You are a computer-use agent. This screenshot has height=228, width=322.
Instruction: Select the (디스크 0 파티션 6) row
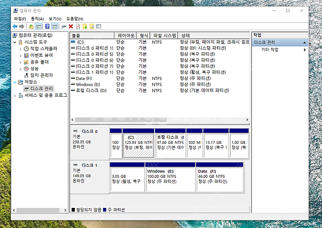point(160,60)
